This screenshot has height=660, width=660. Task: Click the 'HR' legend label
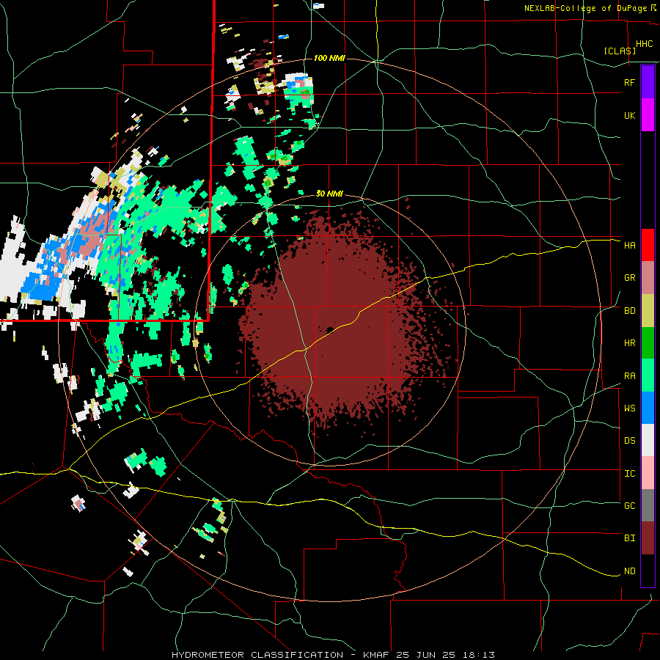(629, 343)
